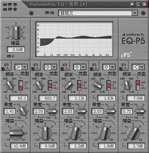Click the 频率 frequency knob of 600.7 band

coord(39,85)
